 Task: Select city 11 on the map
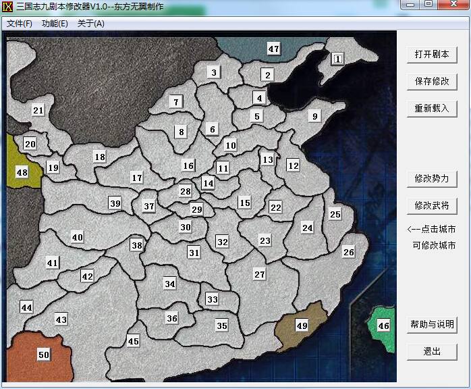[x=223, y=168]
